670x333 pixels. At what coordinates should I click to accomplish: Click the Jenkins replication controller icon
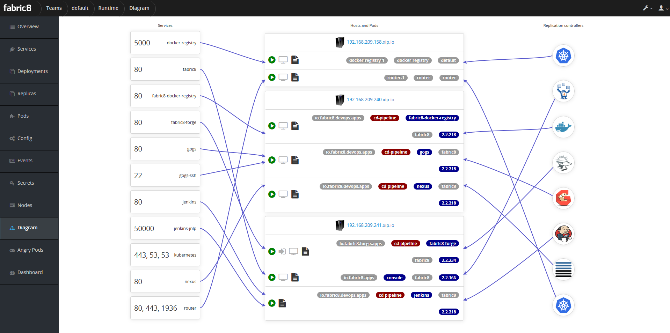563,234
